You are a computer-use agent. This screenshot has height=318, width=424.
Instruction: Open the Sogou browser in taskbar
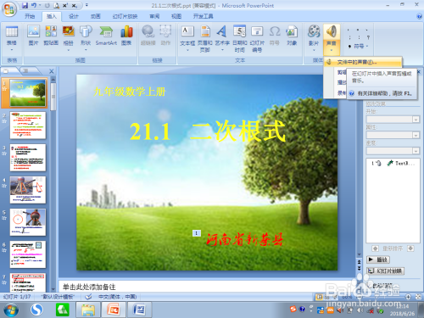pos(36,310)
